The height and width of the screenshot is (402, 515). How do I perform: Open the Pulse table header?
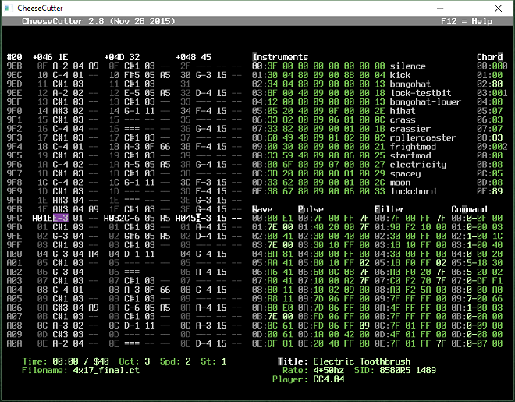point(311,209)
